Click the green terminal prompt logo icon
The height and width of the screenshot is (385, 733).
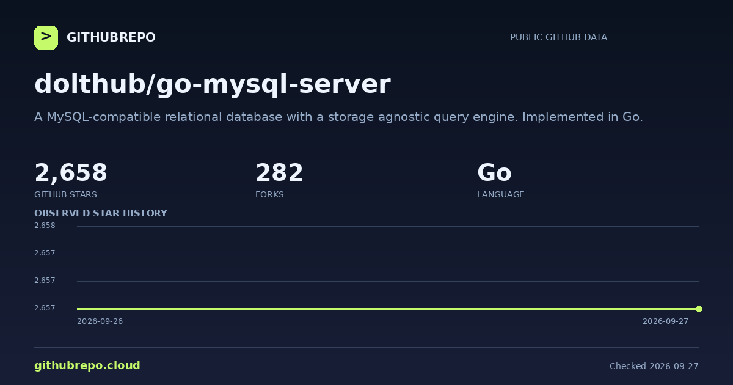[x=46, y=37]
